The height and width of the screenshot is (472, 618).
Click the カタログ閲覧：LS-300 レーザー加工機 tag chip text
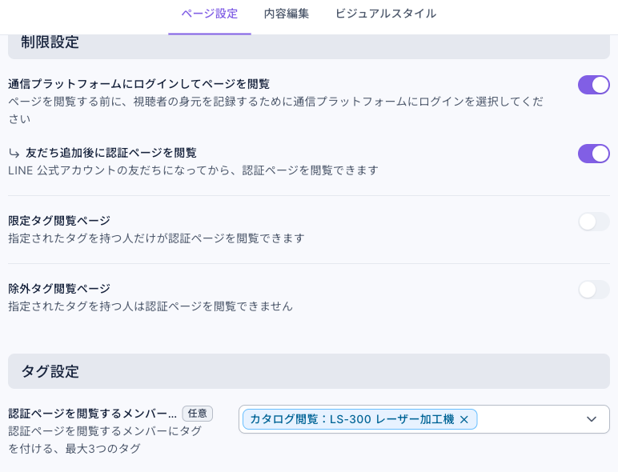point(352,419)
